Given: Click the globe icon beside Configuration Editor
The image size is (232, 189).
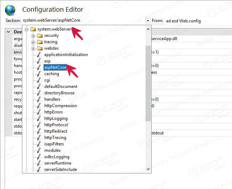Looking at the screenshot, I should [x=10, y=10].
